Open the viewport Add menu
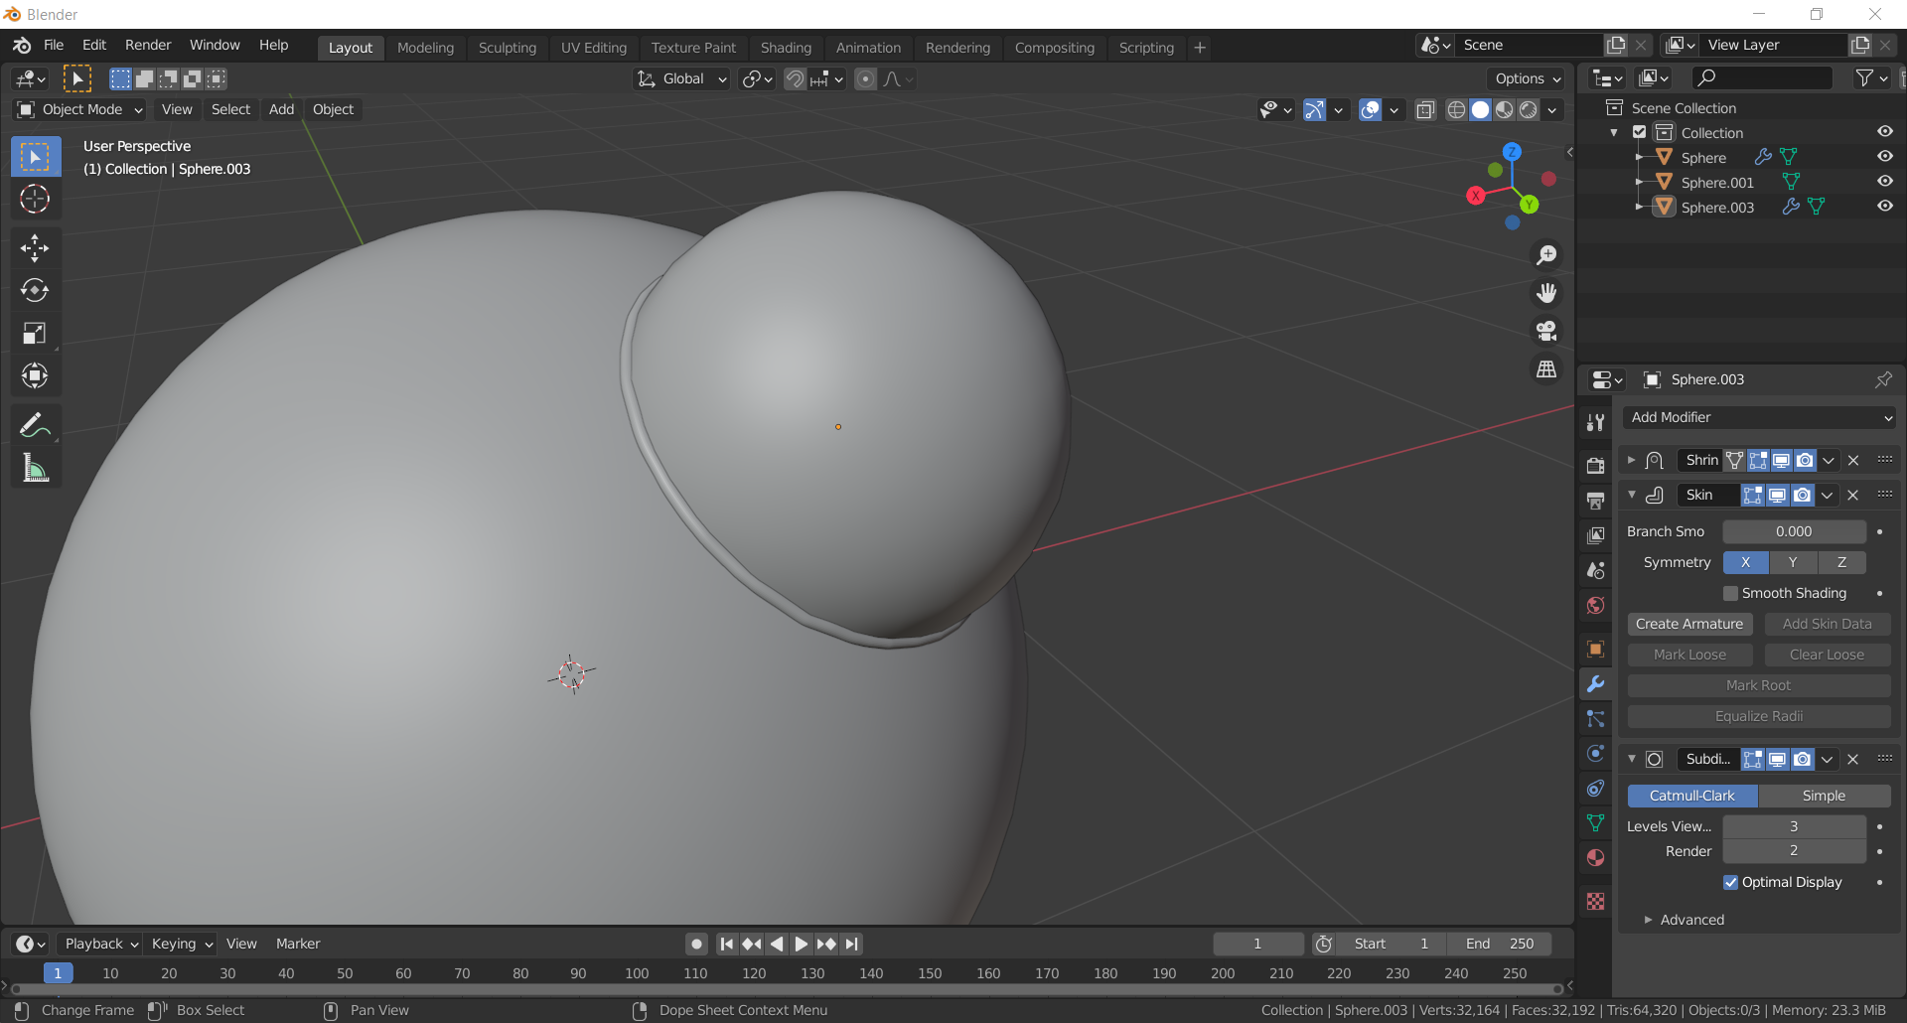Image resolution: width=1907 pixels, height=1023 pixels. tap(281, 109)
